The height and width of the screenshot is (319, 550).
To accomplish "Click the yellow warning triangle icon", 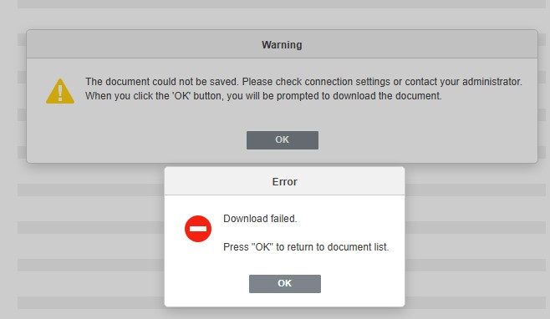I will [60, 91].
